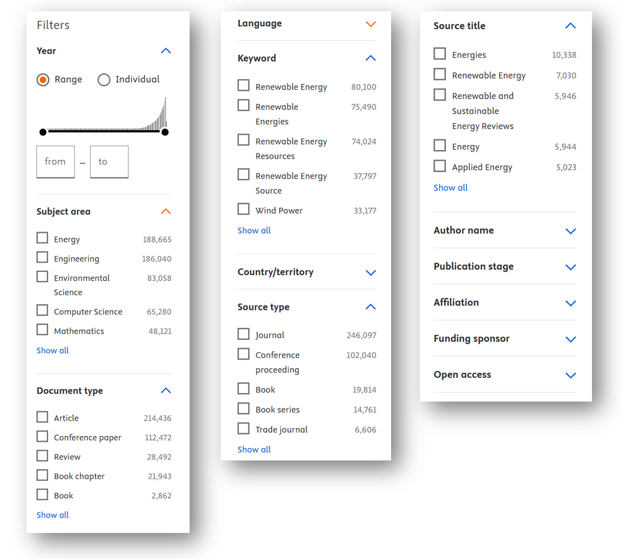Tick the Wind Power keyword checkbox

tap(243, 210)
